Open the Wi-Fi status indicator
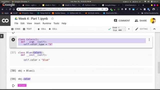The image size is (160, 90). click(x=145, y=1)
